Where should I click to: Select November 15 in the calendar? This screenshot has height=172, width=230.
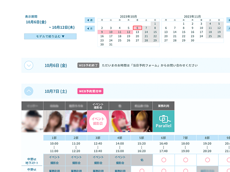[184, 32]
